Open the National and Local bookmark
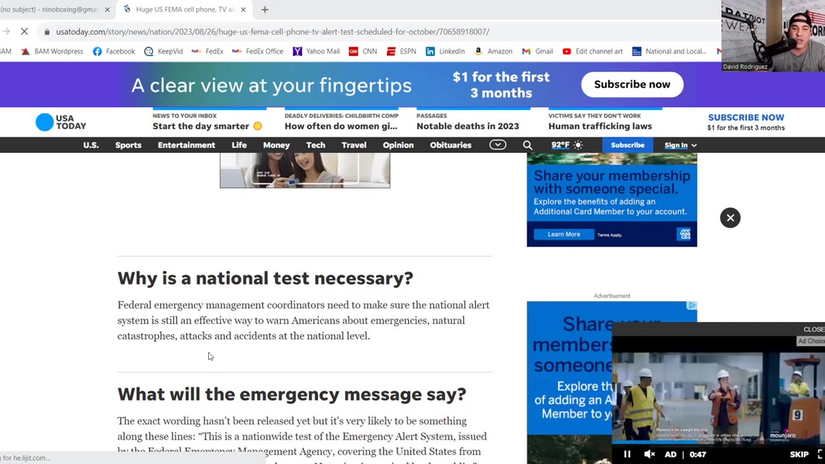This screenshot has width=825, height=464. coord(670,51)
